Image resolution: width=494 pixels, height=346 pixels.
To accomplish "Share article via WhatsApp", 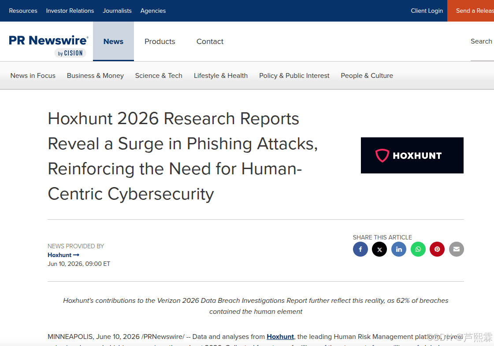I will 418,249.
